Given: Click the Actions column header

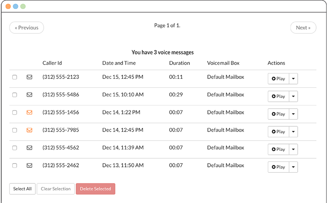Looking at the screenshot, I should 276,63.
